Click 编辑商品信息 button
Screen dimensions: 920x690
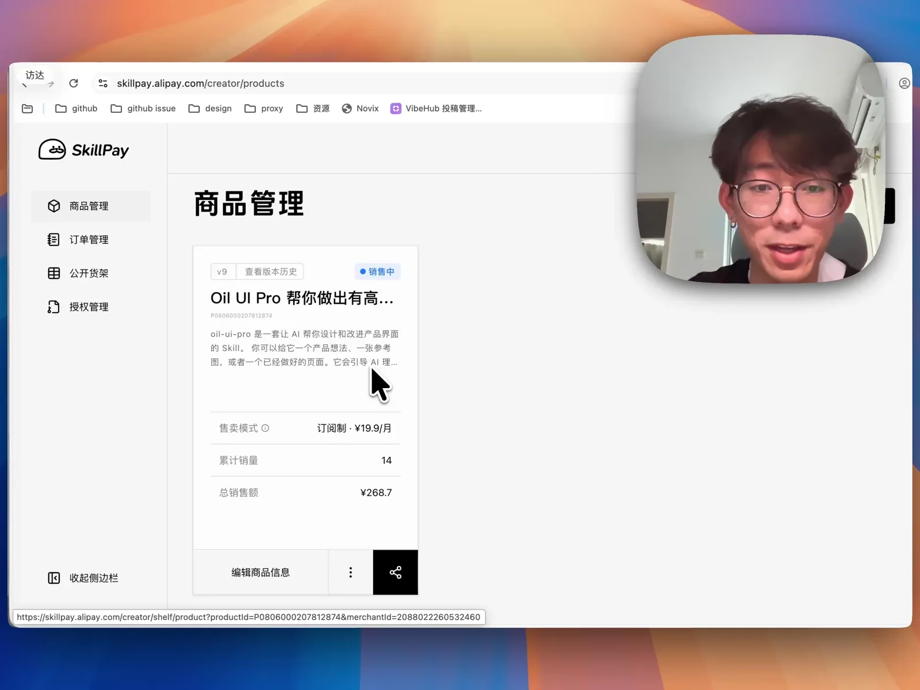point(260,572)
